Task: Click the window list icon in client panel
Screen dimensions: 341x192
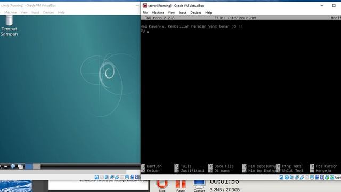Action: [20, 166]
